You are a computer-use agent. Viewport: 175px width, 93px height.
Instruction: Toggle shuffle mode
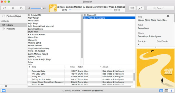click(x=132, y=8)
